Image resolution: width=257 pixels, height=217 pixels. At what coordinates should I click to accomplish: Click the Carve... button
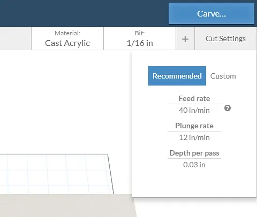pos(211,13)
